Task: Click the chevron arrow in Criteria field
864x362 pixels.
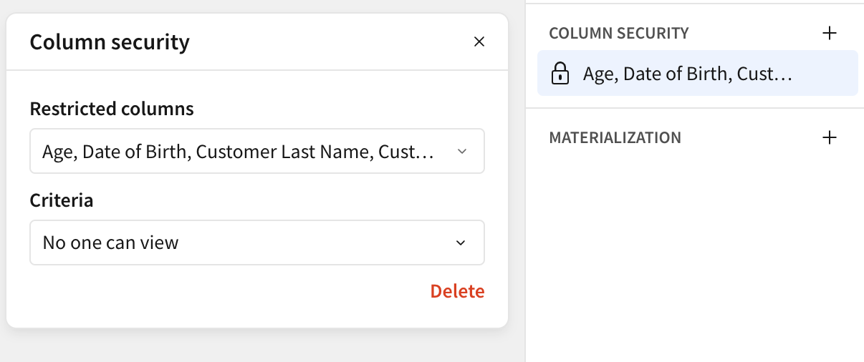Action: [x=461, y=243]
